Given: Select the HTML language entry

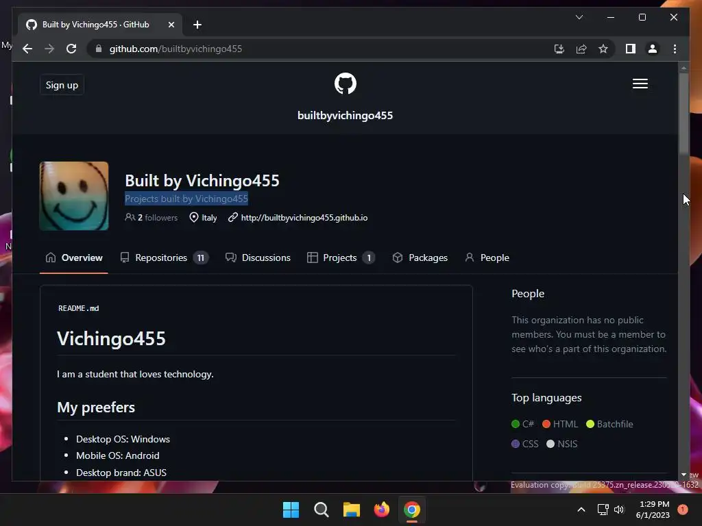Looking at the screenshot, I should 560,424.
